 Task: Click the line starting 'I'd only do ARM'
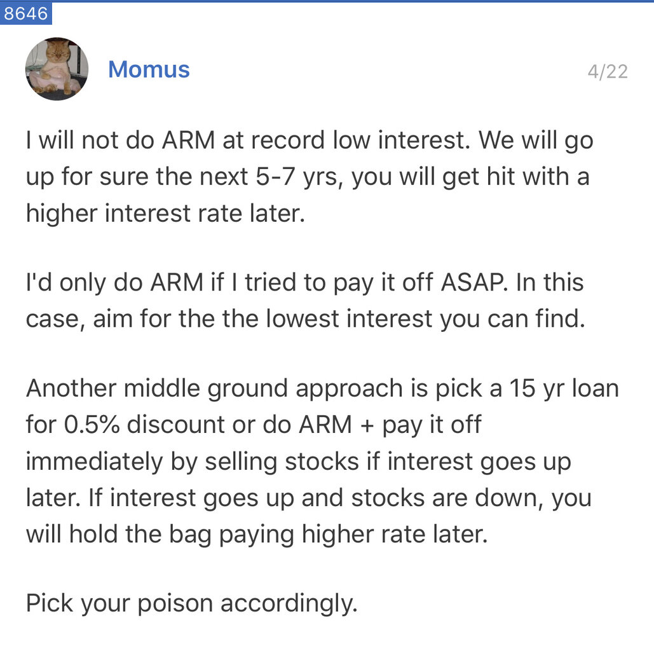tap(304, 282)
